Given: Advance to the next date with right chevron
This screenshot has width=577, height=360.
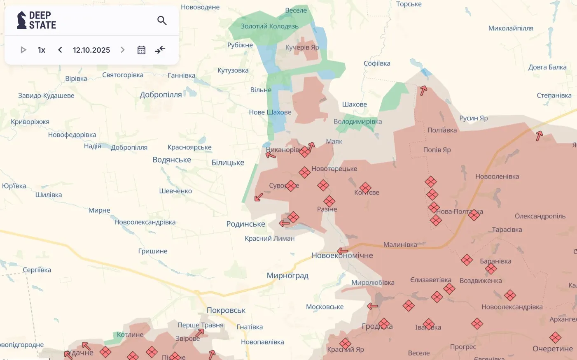Looking at the screenshot, I should 122,50.
